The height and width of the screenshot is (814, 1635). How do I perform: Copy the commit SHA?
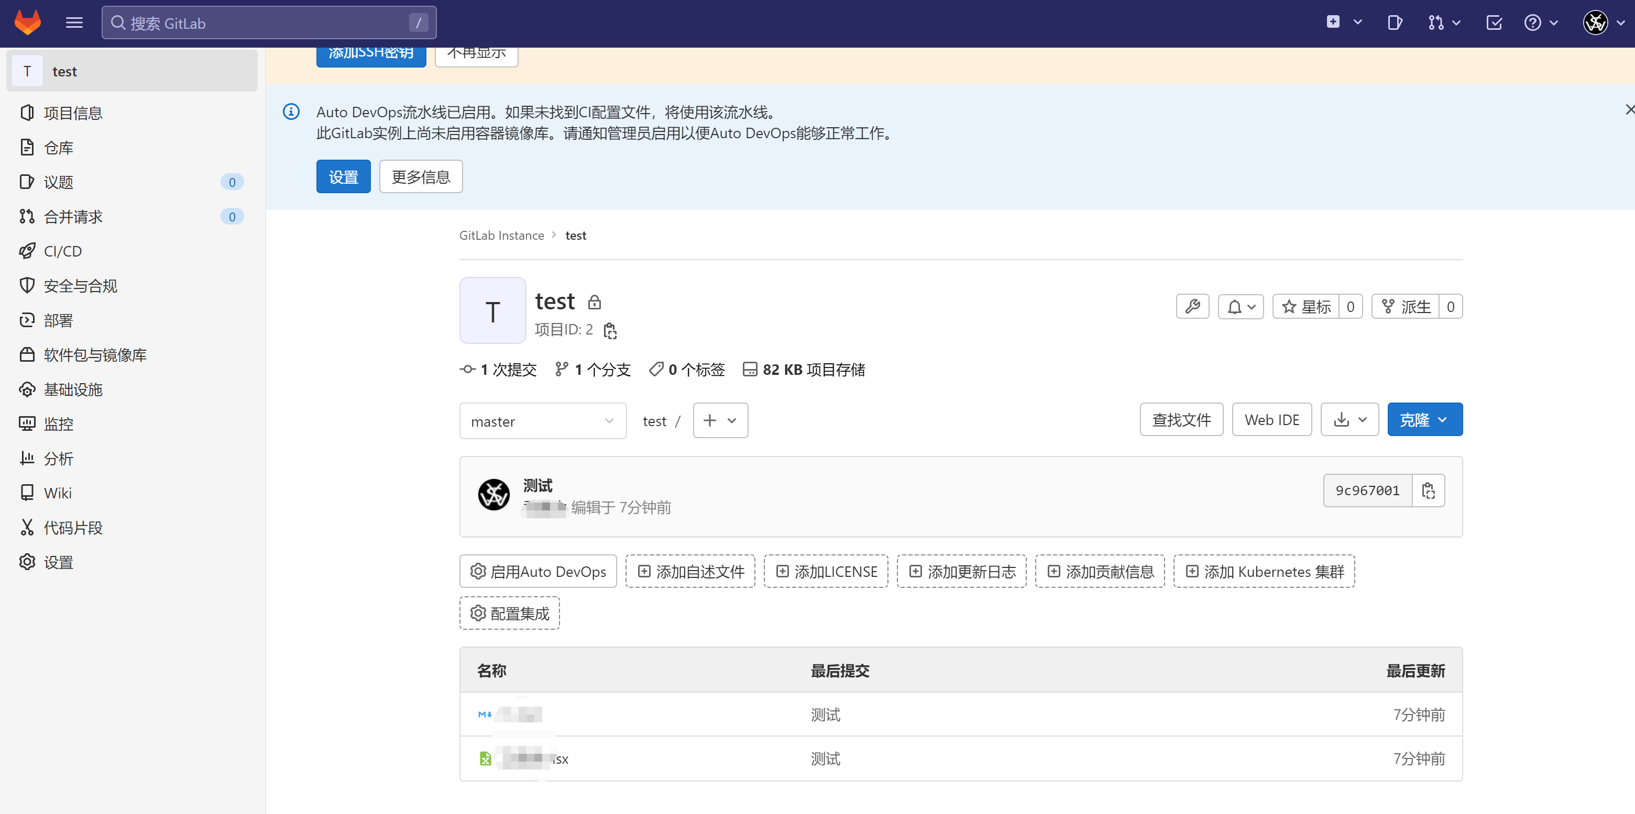point(1429,490)
